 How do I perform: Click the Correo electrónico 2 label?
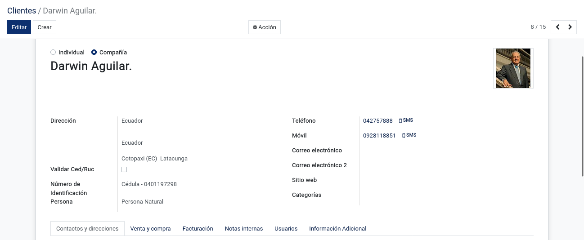tap(319, 165)
